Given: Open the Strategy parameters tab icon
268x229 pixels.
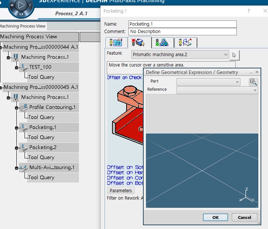Looking at the screenshot, I should (116, 42).
